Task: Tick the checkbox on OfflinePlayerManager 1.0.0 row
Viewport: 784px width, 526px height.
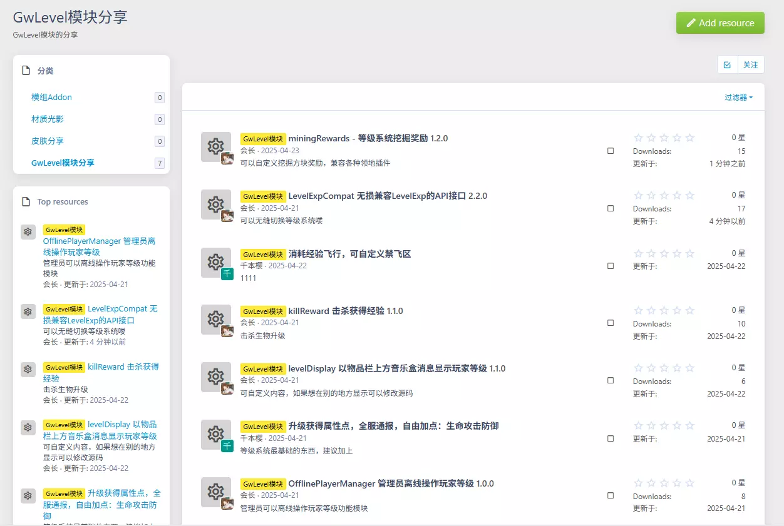Action: [x=611, y=496]
